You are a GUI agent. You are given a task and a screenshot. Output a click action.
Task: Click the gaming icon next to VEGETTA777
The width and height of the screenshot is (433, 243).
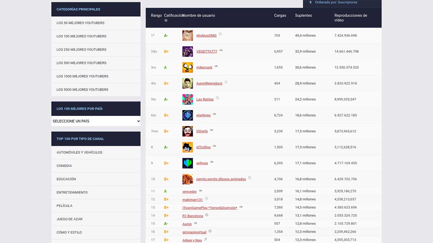tap(221, 50)
